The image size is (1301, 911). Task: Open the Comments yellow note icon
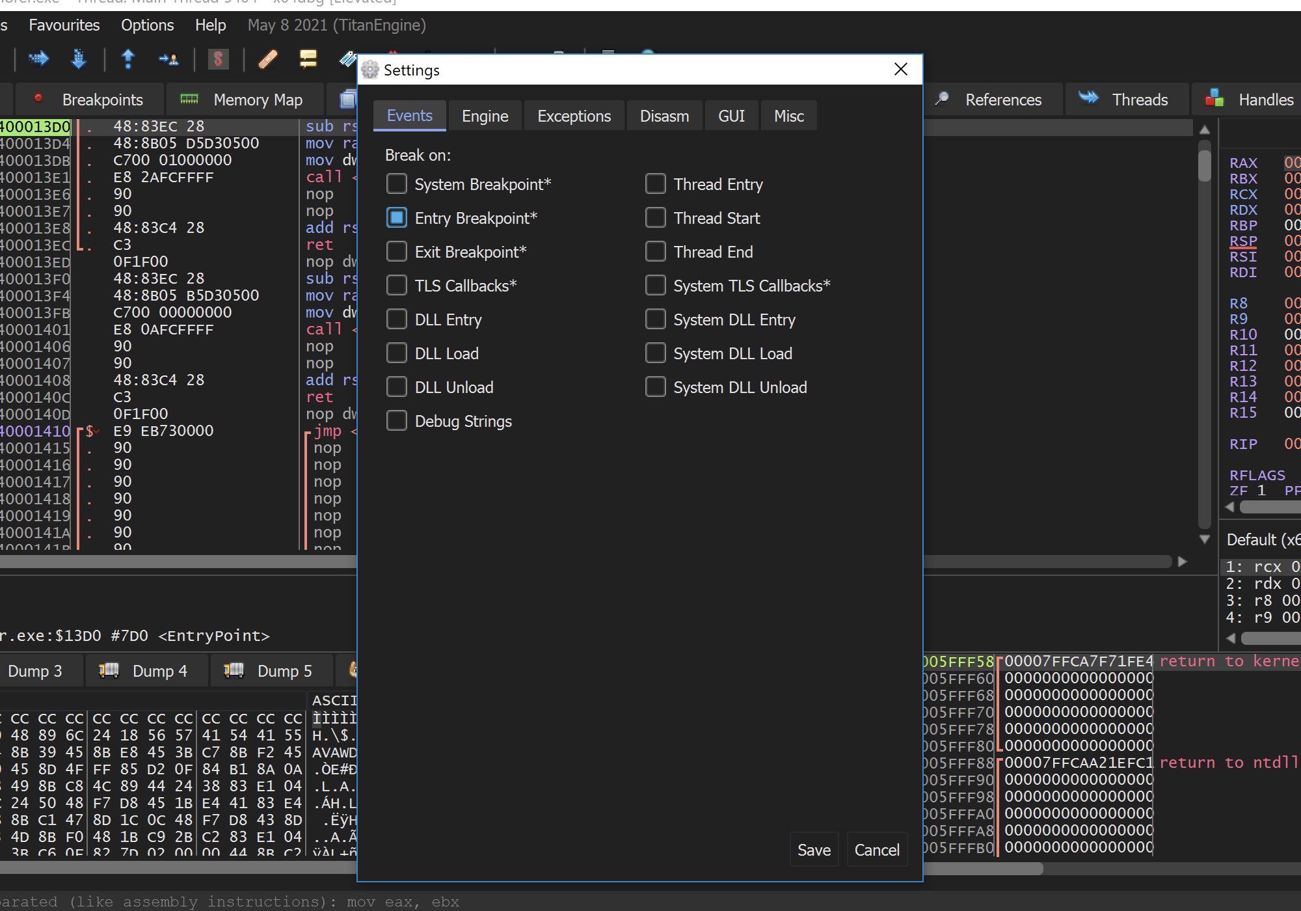[x=308, y=59]
